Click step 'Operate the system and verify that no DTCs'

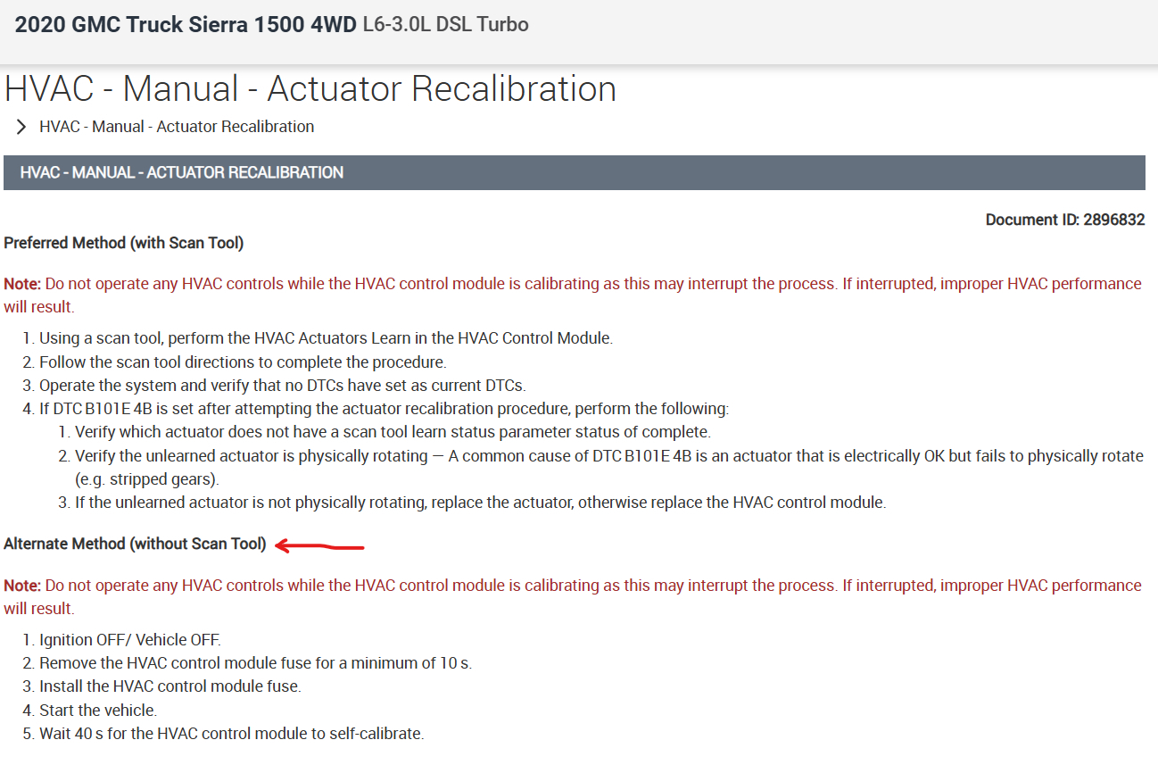[283, 386]
